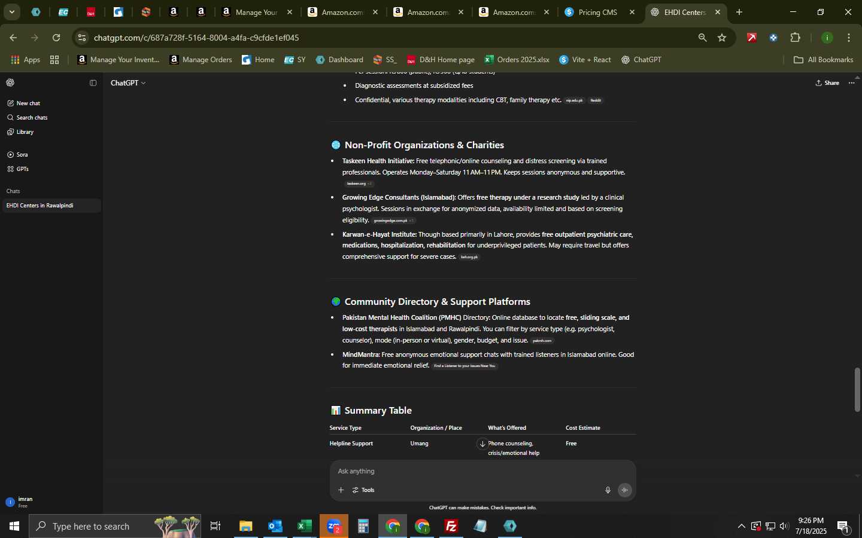Open the imran account profile menu

coord(51,502)
